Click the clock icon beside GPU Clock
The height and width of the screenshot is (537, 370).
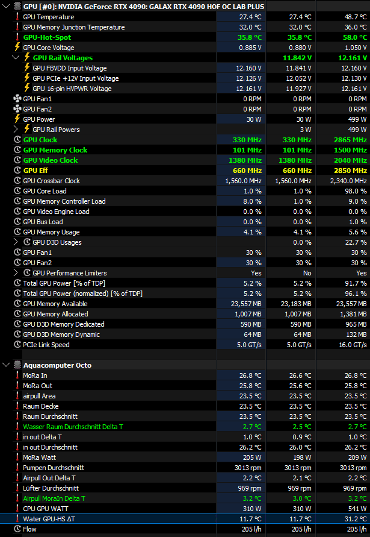point(17,140)
